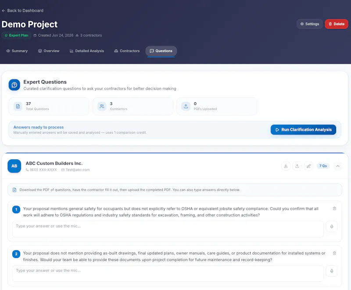Use microphone for question 2 answer
The width and height of the screenshot is (351, 290).
[x=332, y=271]
